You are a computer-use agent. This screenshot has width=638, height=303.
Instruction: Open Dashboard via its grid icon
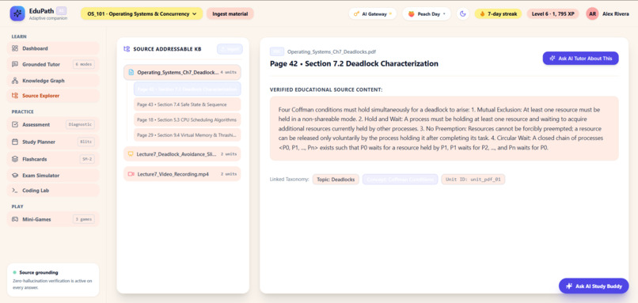15,48
